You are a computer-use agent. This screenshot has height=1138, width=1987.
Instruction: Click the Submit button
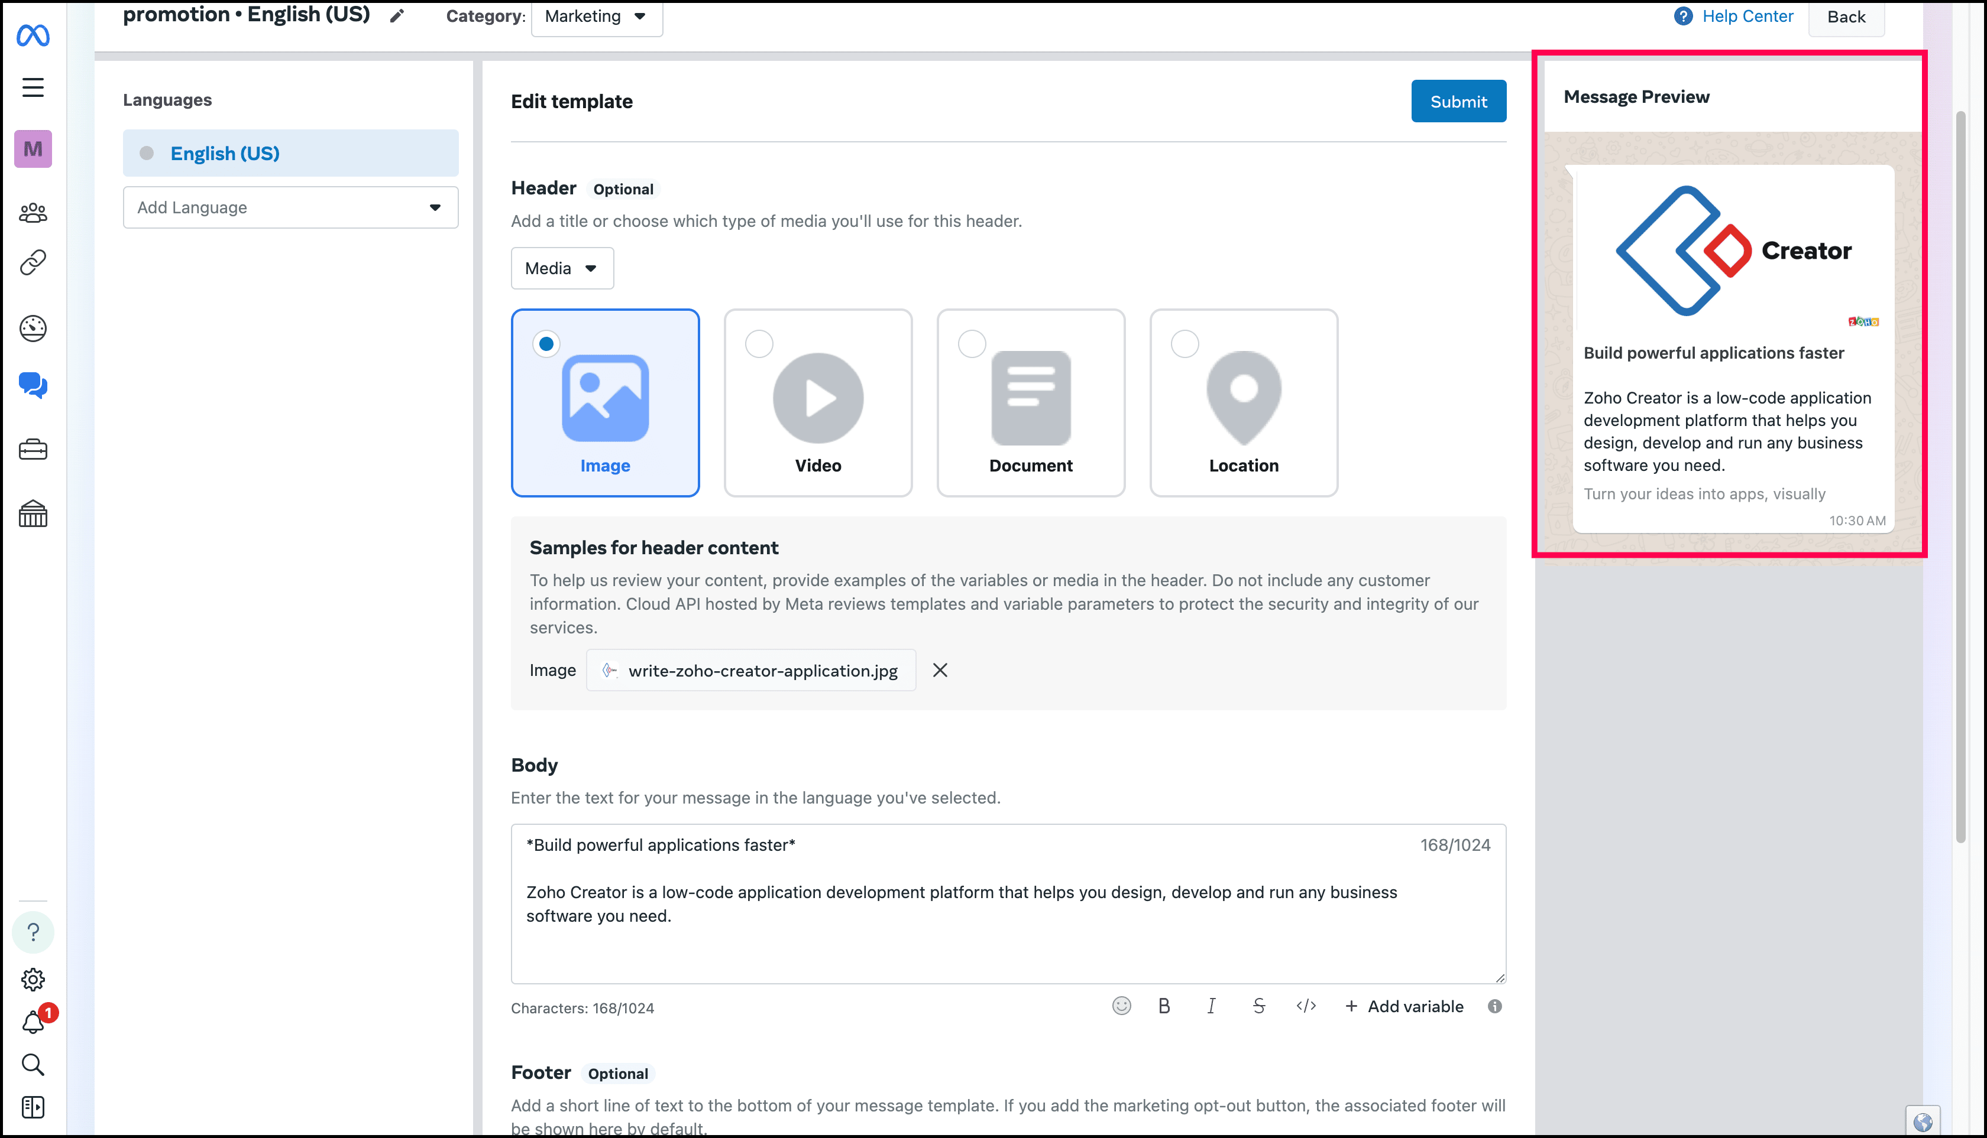[x=1458, y=102]
